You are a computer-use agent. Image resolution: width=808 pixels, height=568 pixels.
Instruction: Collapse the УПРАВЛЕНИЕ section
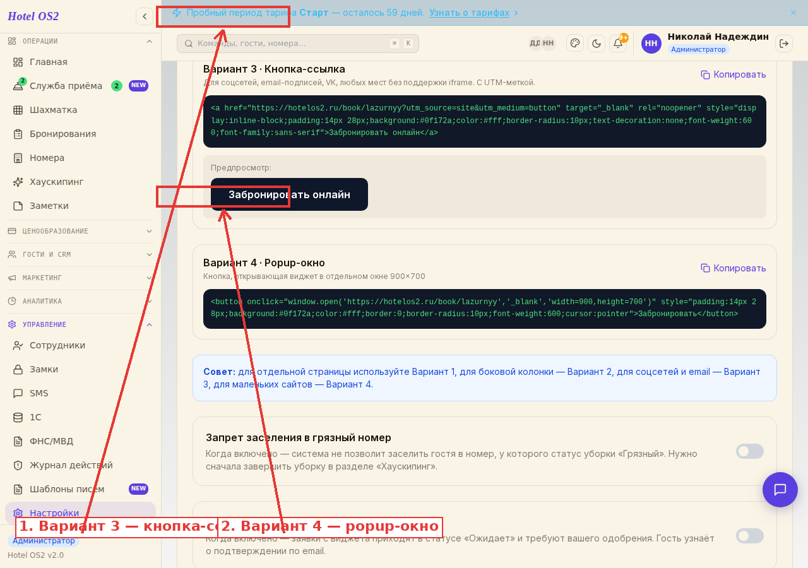(x=80, y=324)
